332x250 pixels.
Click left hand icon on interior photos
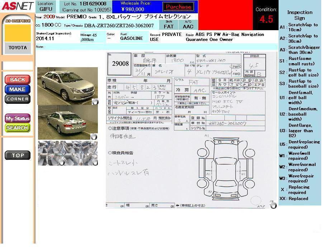click(62, 162)
